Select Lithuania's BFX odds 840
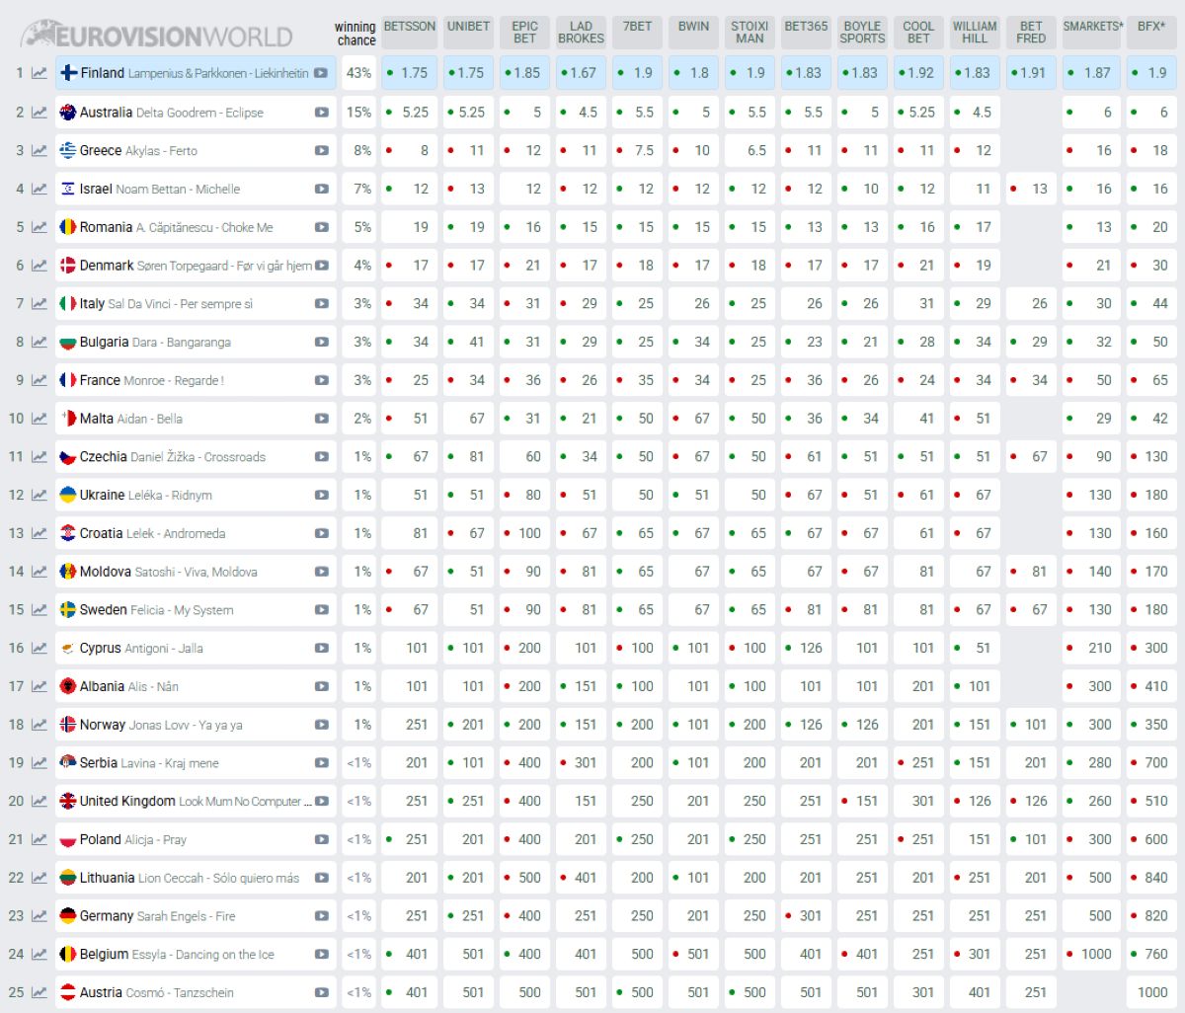The image size is (1185, 1013). (x=1150, y=878)
